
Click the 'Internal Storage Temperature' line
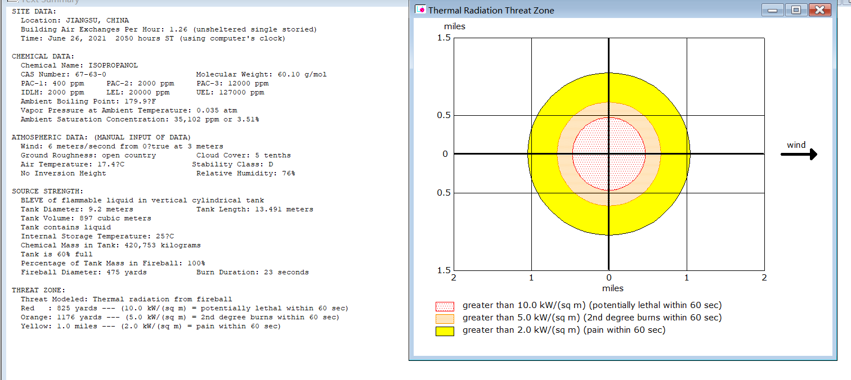coord(97,236)
